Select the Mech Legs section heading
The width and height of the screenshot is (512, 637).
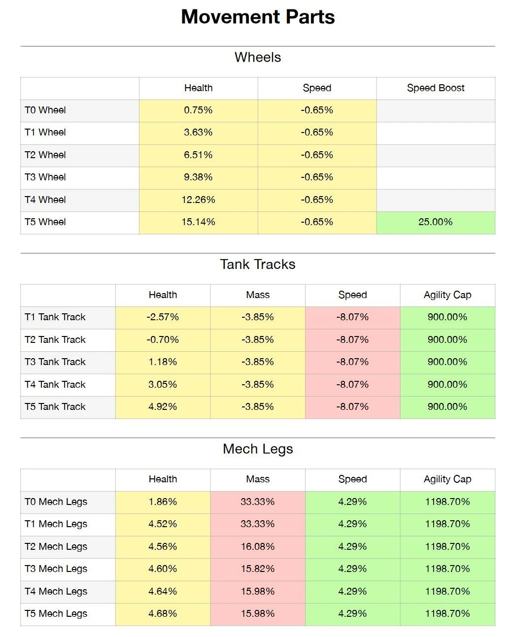pyautogui.click(x=258, y=449)
